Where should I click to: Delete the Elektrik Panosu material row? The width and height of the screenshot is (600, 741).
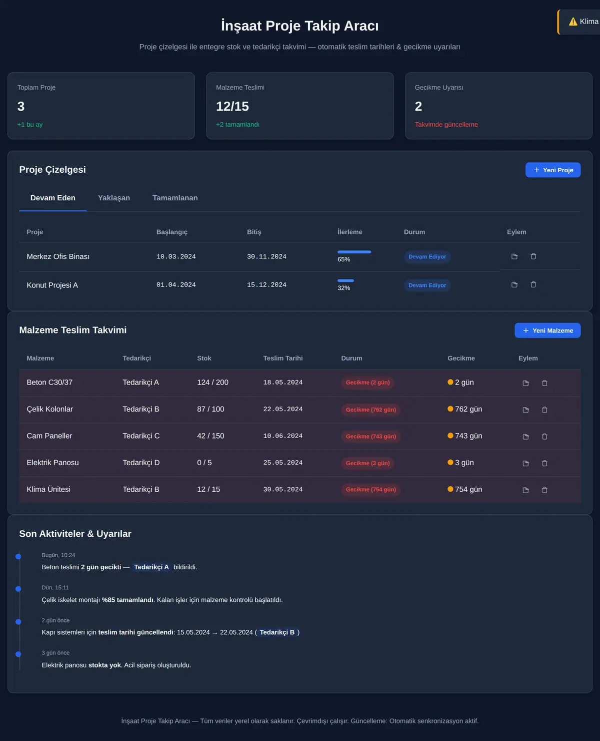[x=544, y=463]
